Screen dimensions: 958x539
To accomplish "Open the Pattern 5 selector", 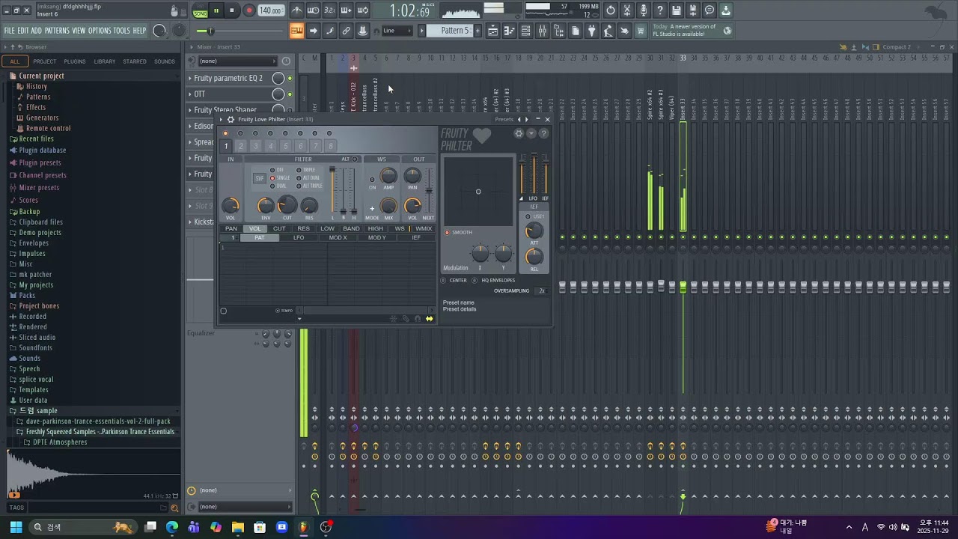I will [x=454, y=31].
